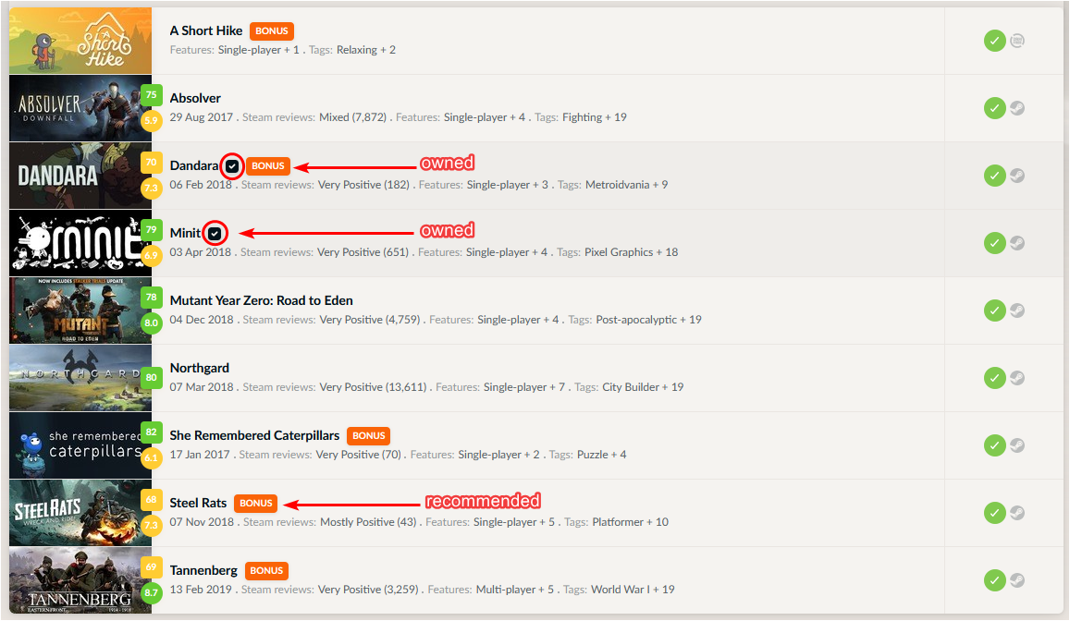1070x621 pixels.
Task: Click the gray platform icon in A Short Hike row
Action: (x=1016, y=41)
